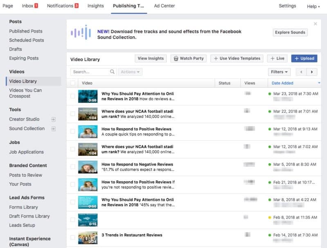Open Scheduled Posts in sidebar
Viewport: 327px width, 248px height.
click(x=27, y=40)
